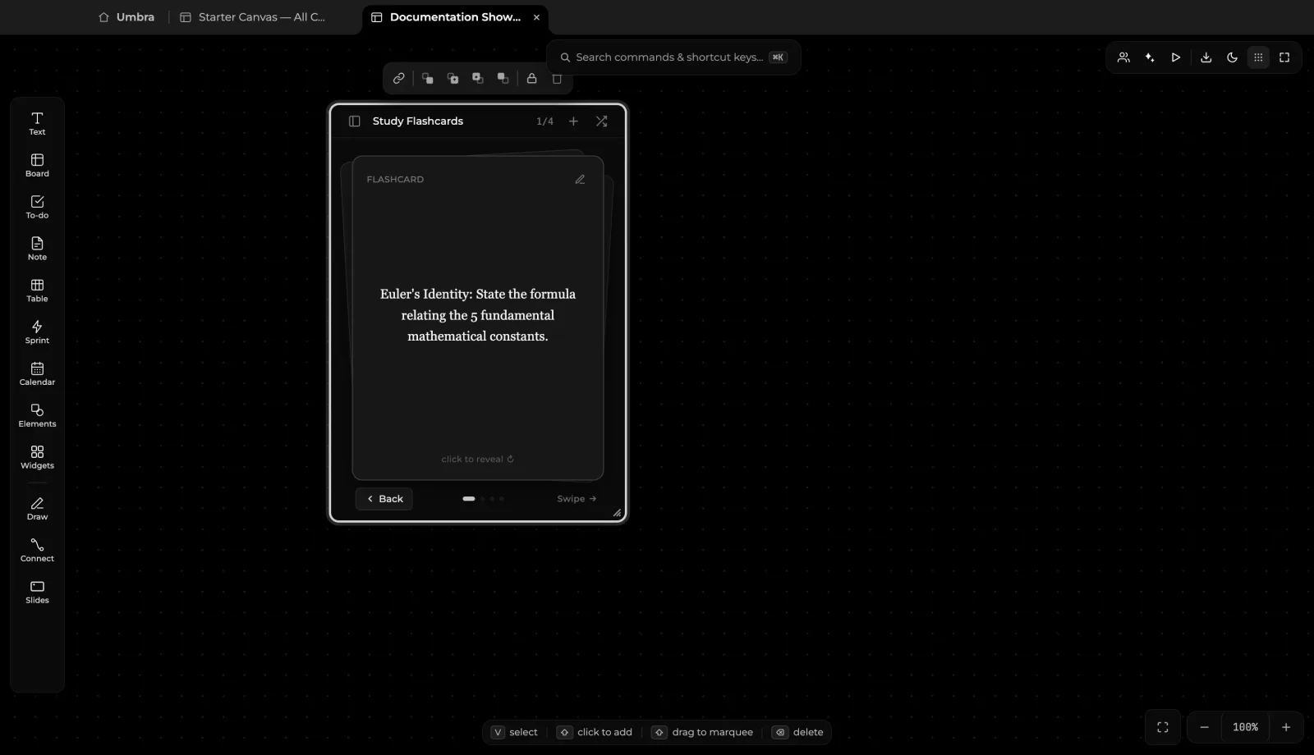Edit the flashcard with the pencil icon
The height and width of the screenshot is (755, 1314).
[580, 179]
